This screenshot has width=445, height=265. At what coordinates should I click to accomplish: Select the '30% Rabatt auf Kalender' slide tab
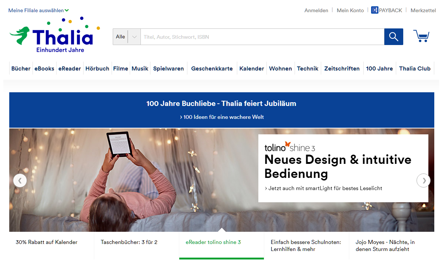[47, 242]
